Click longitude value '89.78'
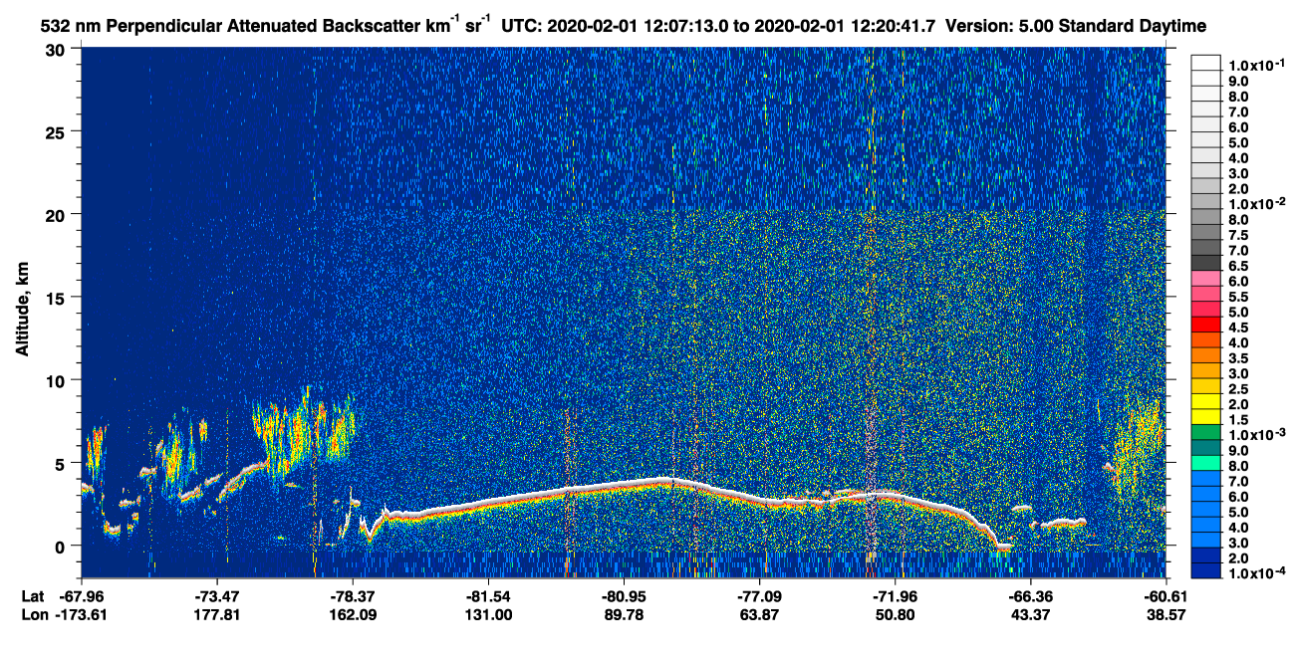The height and width of the screenshot is (664, 1295). coord(624,615)
